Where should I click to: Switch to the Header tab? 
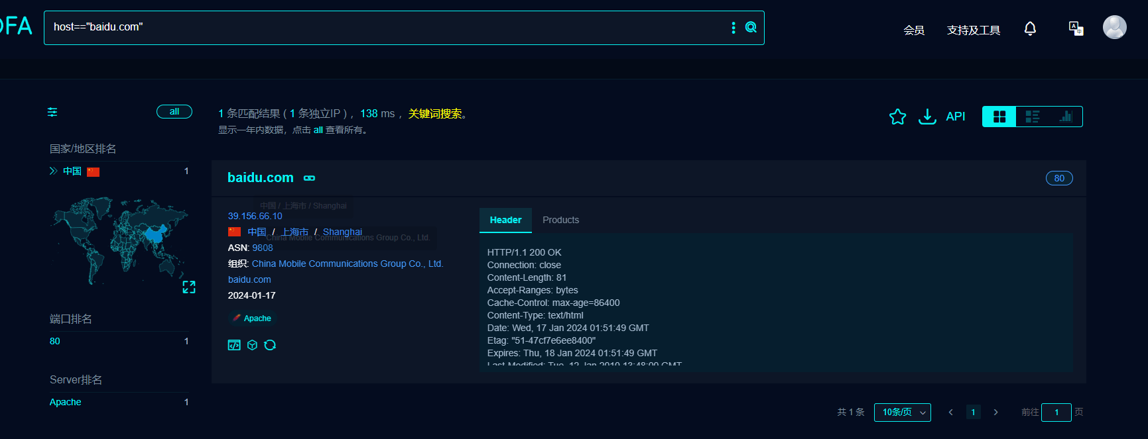click(x=505, y=220)
